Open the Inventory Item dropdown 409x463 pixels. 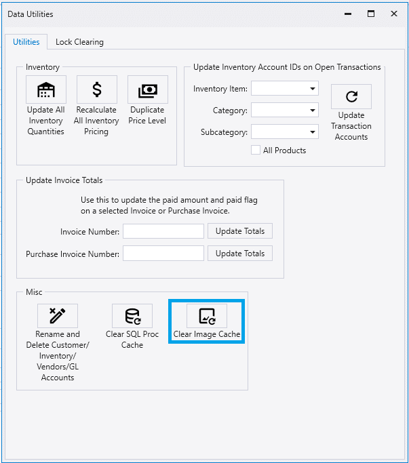pos(285,88)
